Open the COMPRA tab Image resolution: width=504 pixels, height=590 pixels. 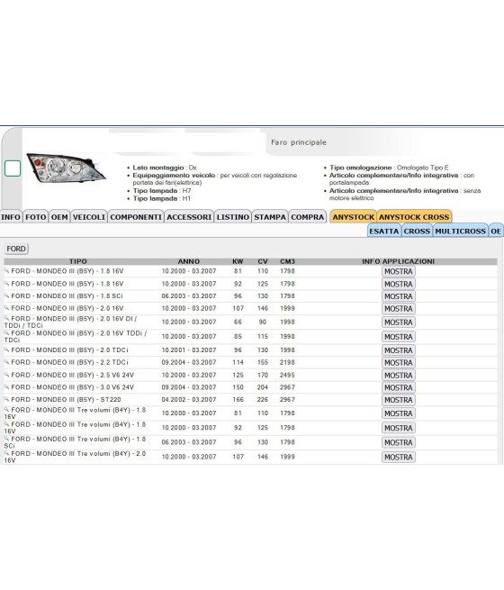click(x=308, y=217)
